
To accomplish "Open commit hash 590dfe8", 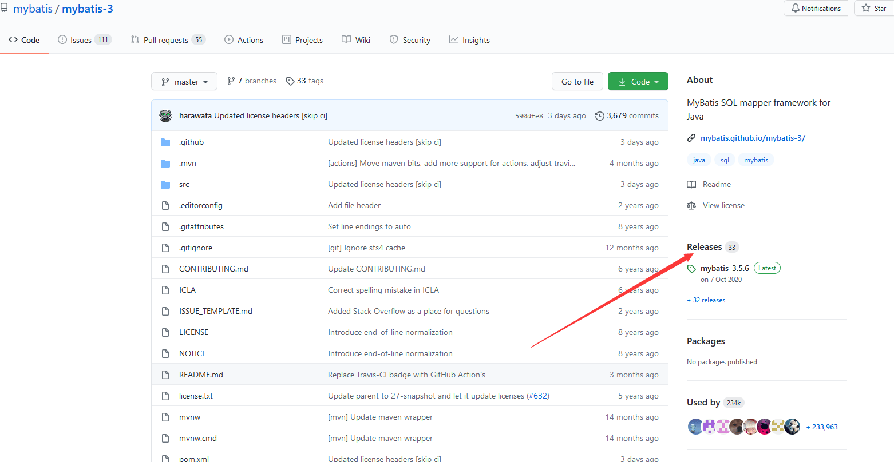I will coord(529,116).
